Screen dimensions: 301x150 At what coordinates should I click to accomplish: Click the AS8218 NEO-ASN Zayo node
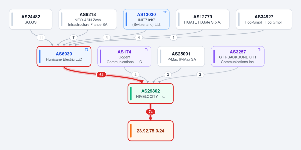point(88,19)
